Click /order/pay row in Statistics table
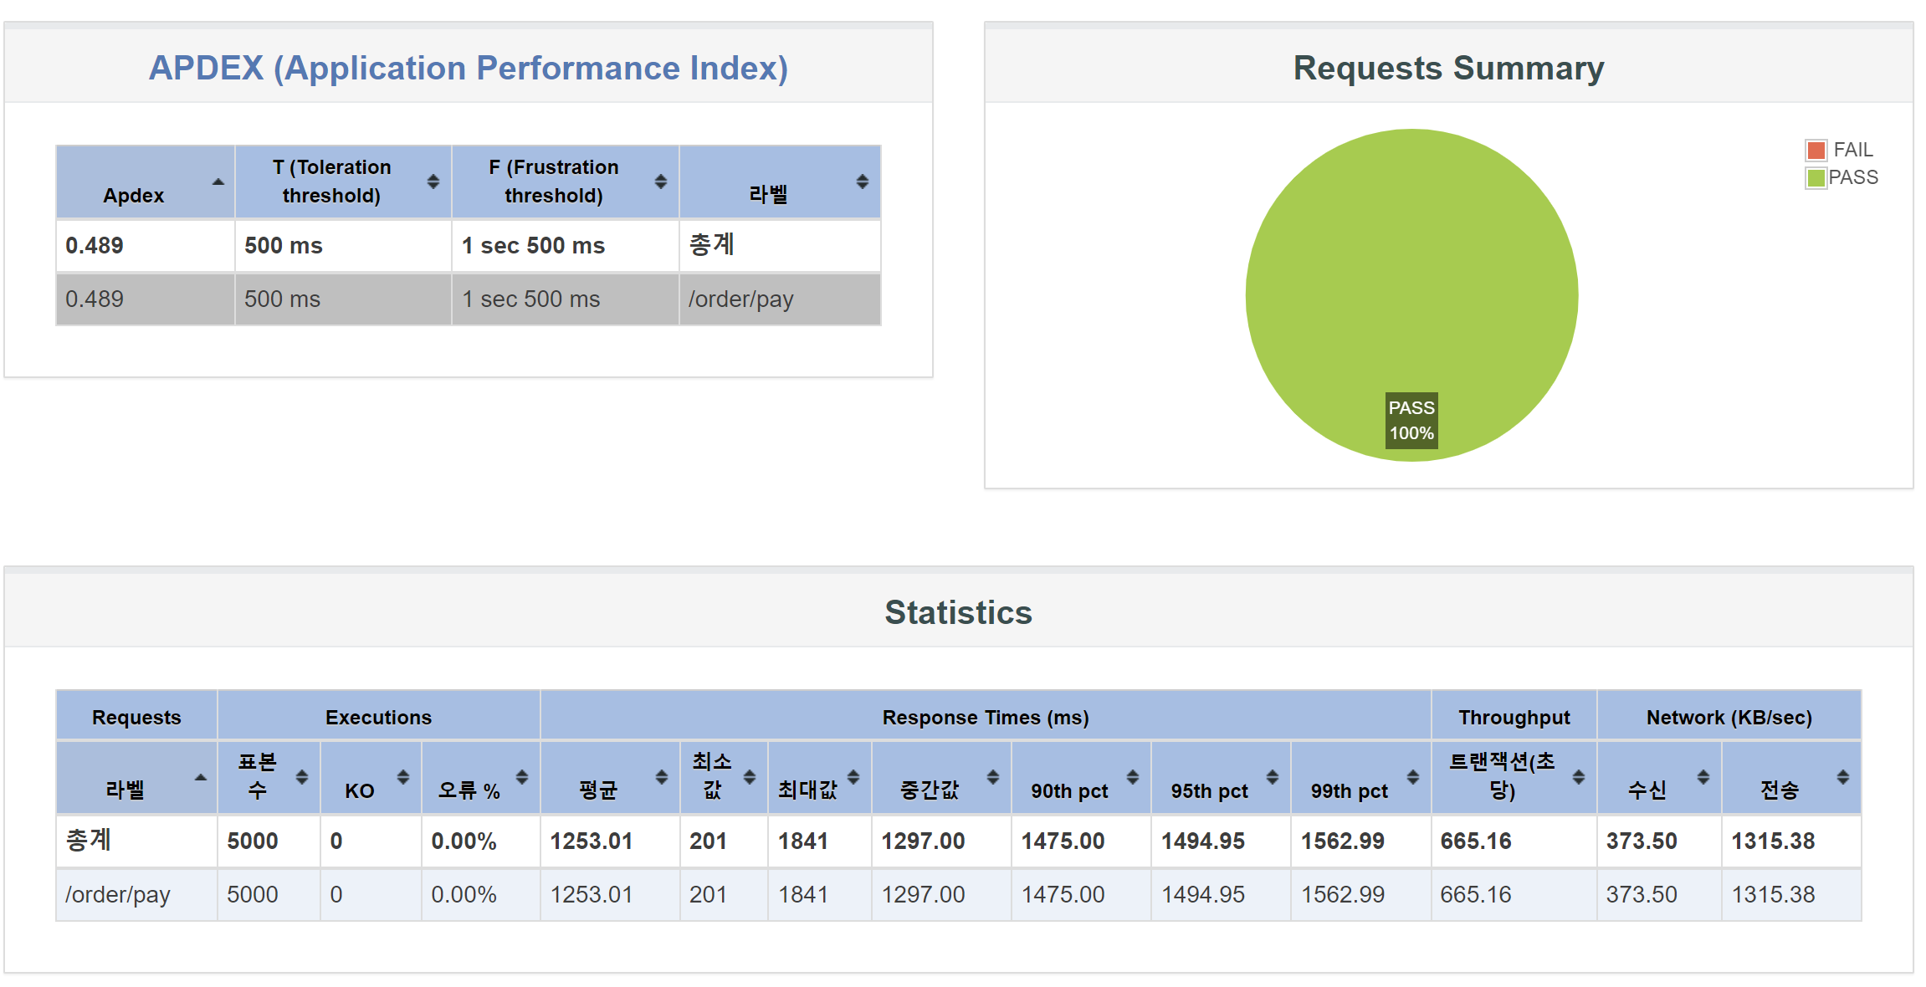This screenshot has height=987, width=1926. tap(118, 894)
